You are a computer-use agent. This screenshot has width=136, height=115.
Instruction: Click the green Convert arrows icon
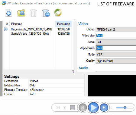(58, 13)
